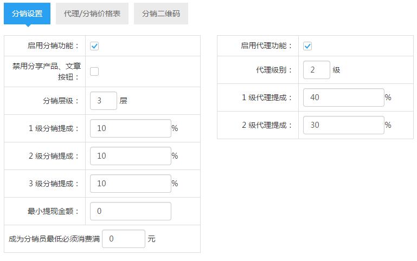Click the 1 级代理提成 field showing 40
The height and width of the screenshot is (261, 417).
(x=343, y=97)
